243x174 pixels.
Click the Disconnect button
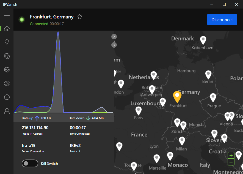pos(222,20)
